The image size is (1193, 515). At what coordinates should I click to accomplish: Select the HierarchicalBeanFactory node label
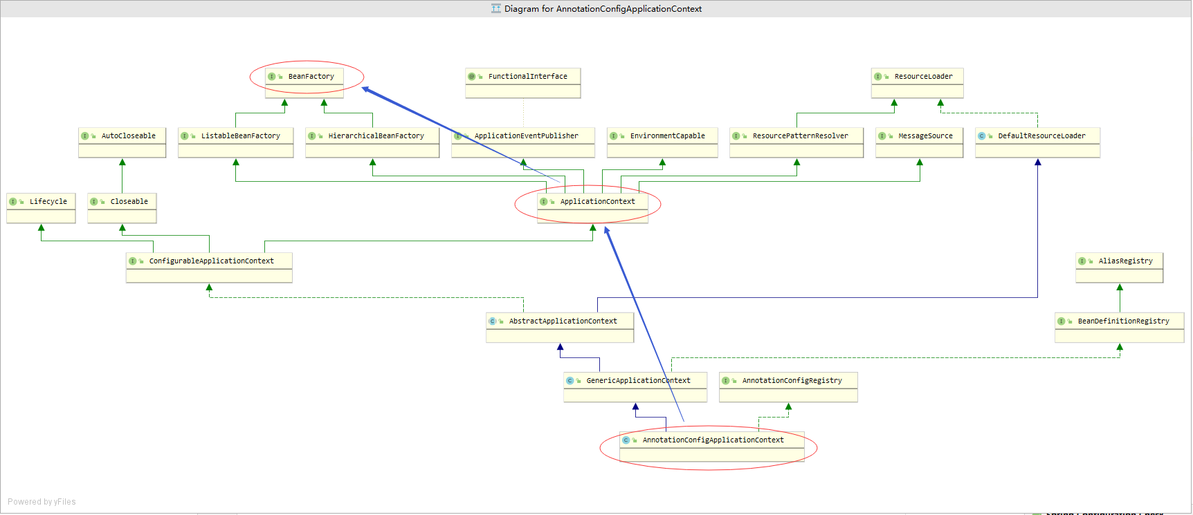pos(376,136)
